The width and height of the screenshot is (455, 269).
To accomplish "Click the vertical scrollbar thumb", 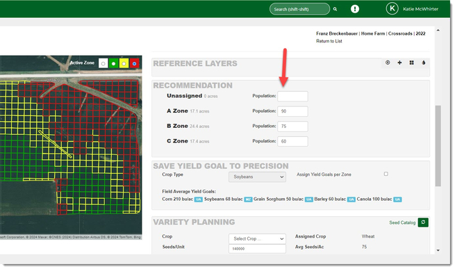I will coord(438,146).
